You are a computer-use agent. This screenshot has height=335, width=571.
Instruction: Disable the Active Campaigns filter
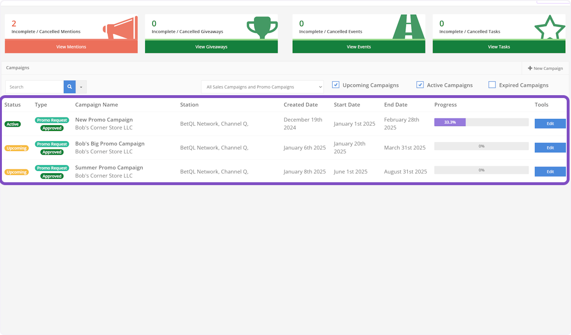coord(420,84)
